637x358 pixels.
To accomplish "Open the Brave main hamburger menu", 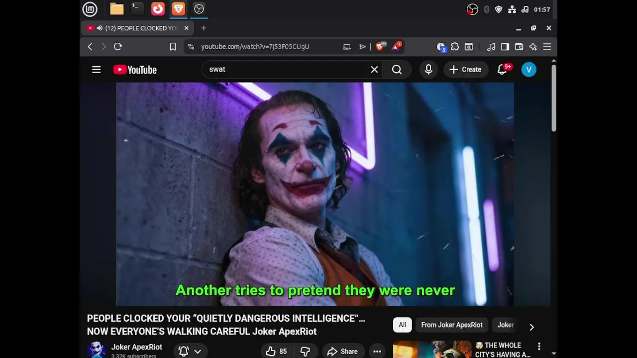I will coord(547,47).
